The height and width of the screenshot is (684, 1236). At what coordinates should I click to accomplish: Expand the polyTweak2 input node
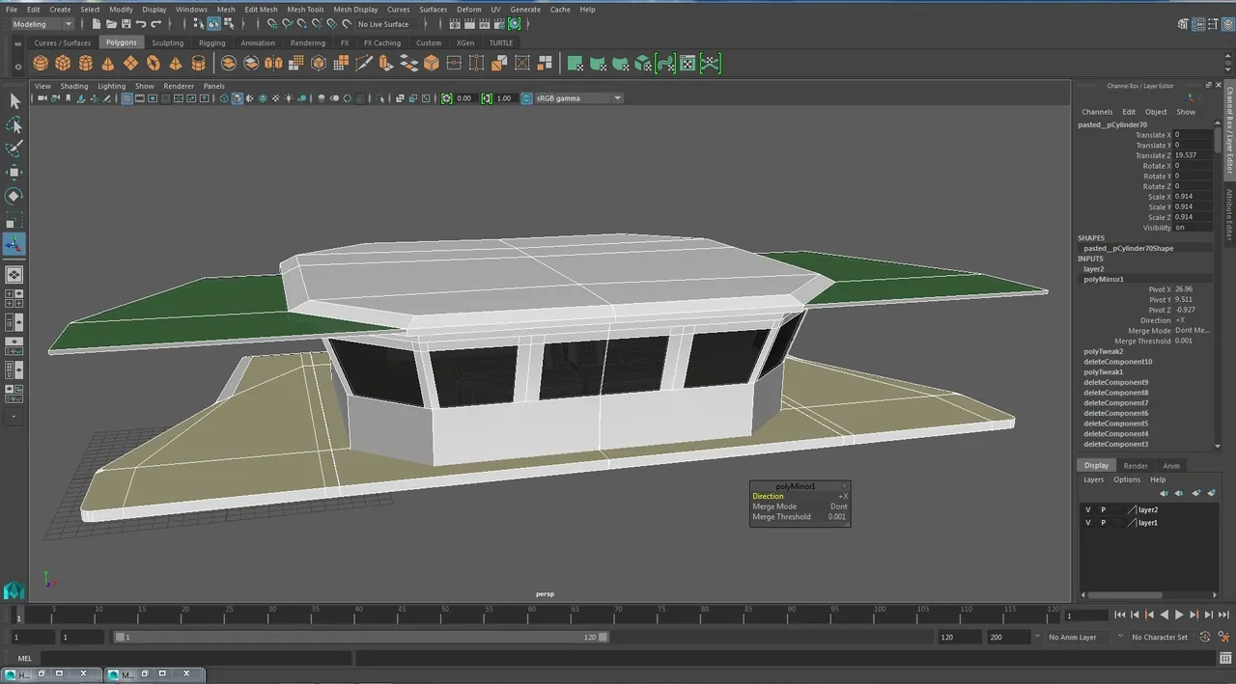tap(1104, 351)
